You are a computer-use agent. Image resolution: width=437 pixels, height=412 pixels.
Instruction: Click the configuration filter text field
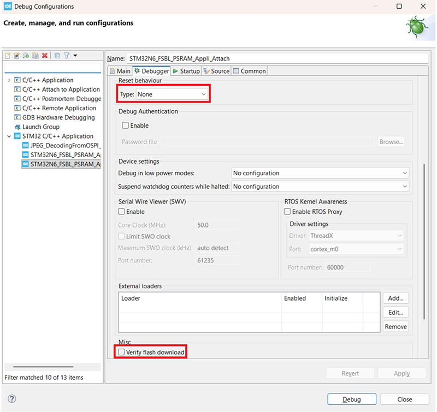(x=52, y=68)
